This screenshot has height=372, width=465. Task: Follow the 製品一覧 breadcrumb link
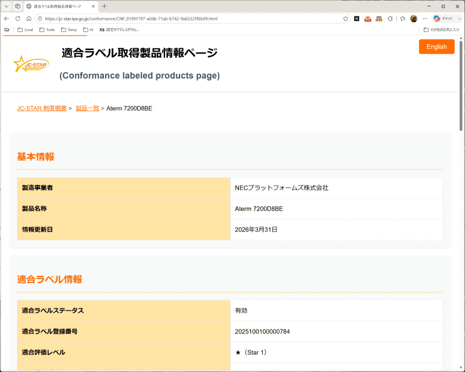pyautogui.click(x=88, y=108)
